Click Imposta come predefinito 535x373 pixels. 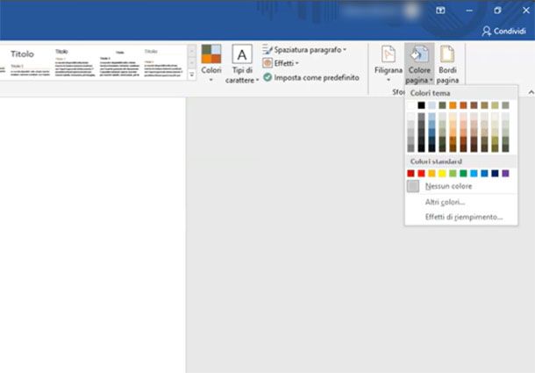coord(311,77)
